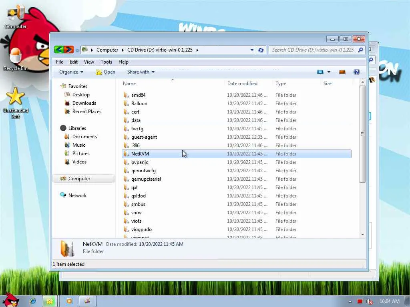Select the qemupciserial folder row
Screen dimensions: 410x307
tap(236, 179)
